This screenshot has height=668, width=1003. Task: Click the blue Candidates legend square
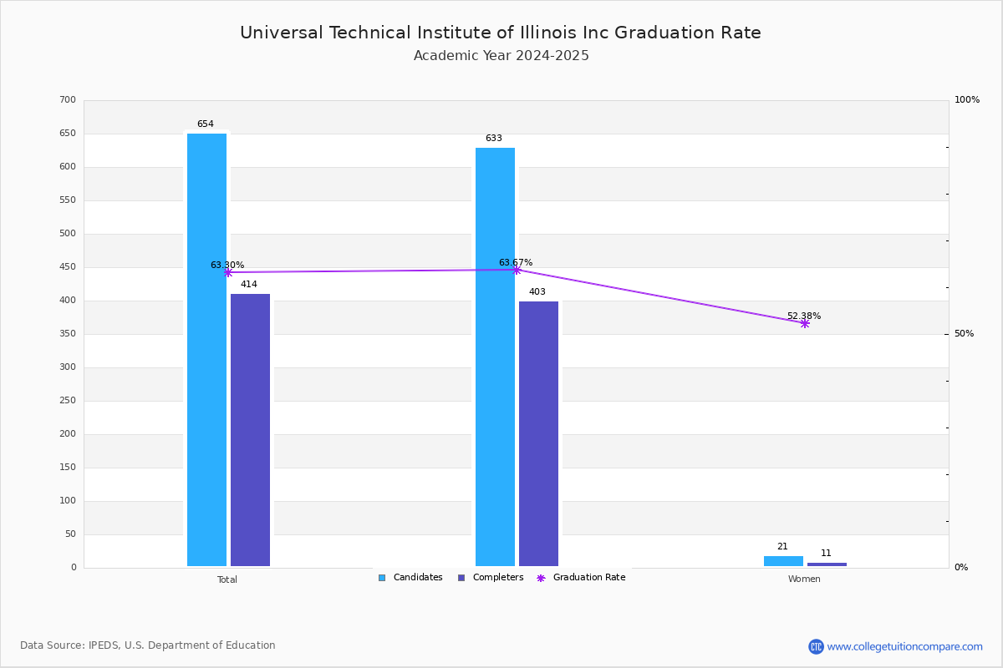point(382,578)
